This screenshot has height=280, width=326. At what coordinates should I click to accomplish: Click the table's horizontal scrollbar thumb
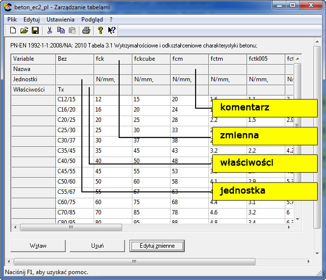(71, 228)
